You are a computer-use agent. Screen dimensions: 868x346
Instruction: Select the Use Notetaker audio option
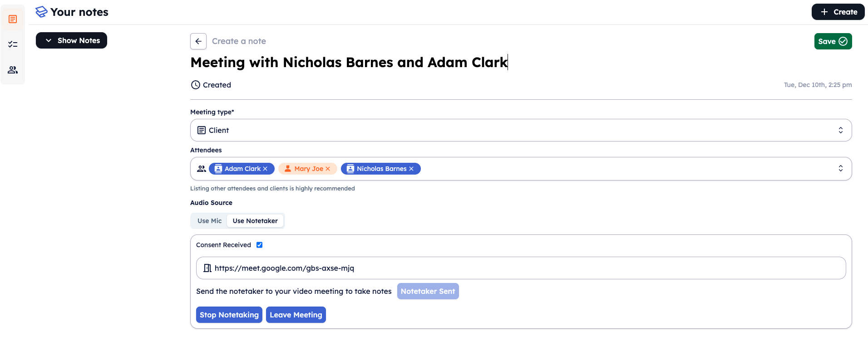coord(255,221)
